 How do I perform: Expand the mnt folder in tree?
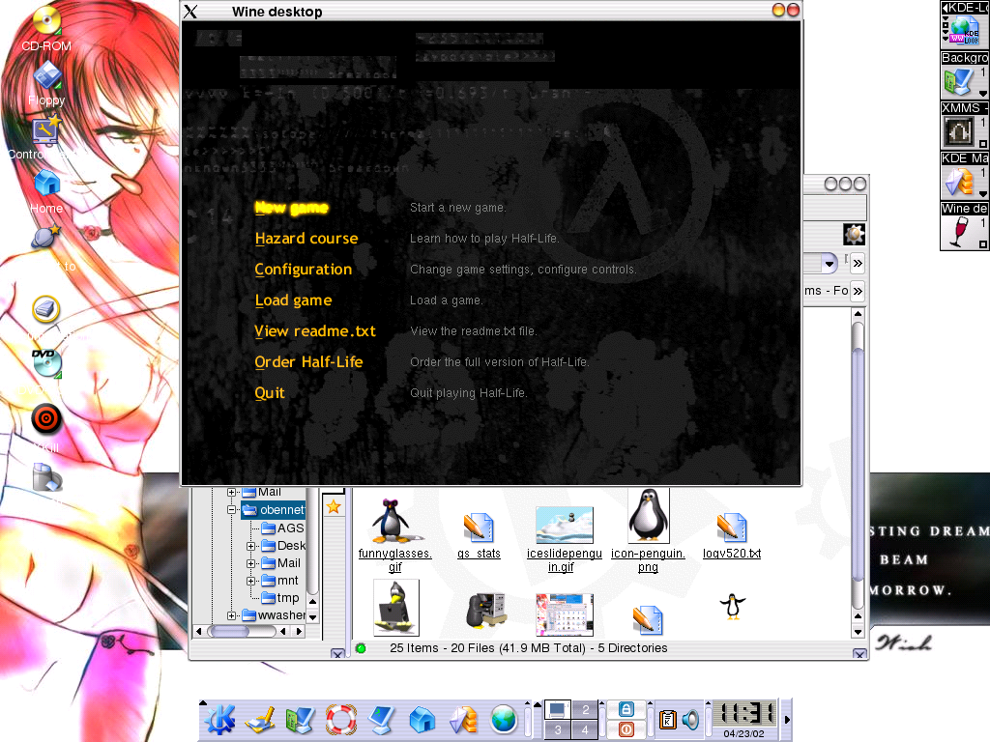[x=250, y=581]
